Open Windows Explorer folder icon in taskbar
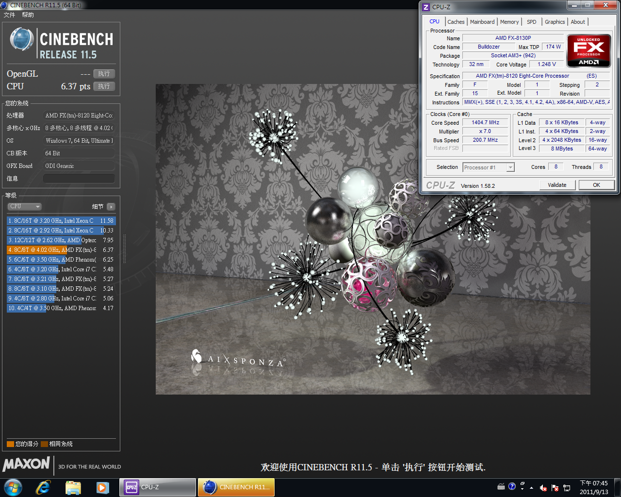 click(x=73, y=487)
